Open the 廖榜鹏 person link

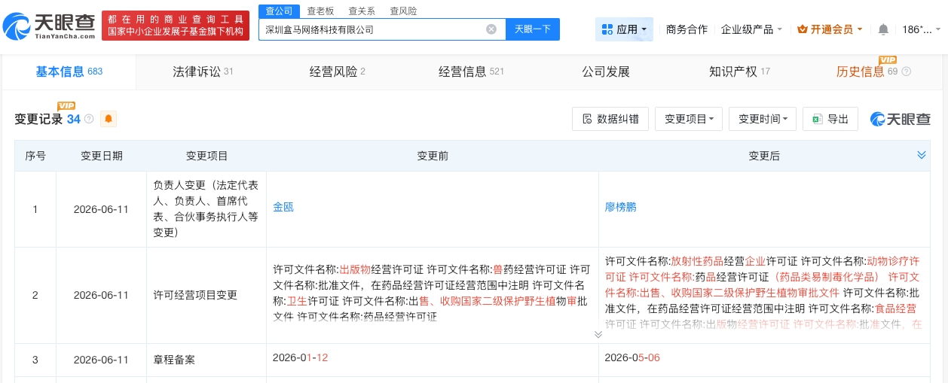(620, 207)
